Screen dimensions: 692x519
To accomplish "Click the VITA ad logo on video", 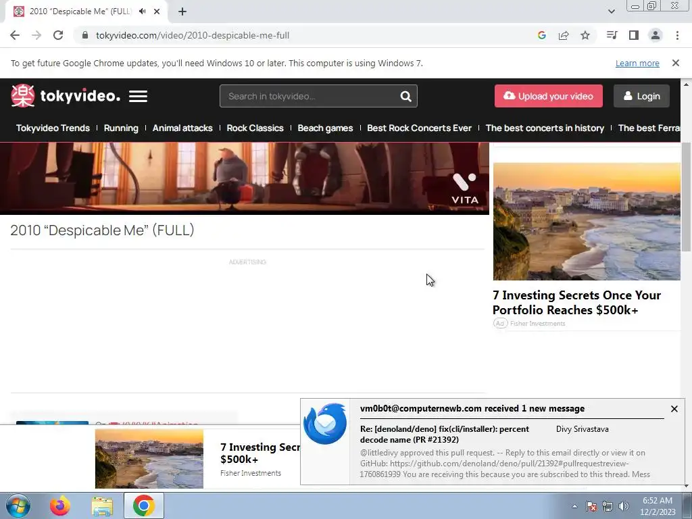I will (465, 189).
